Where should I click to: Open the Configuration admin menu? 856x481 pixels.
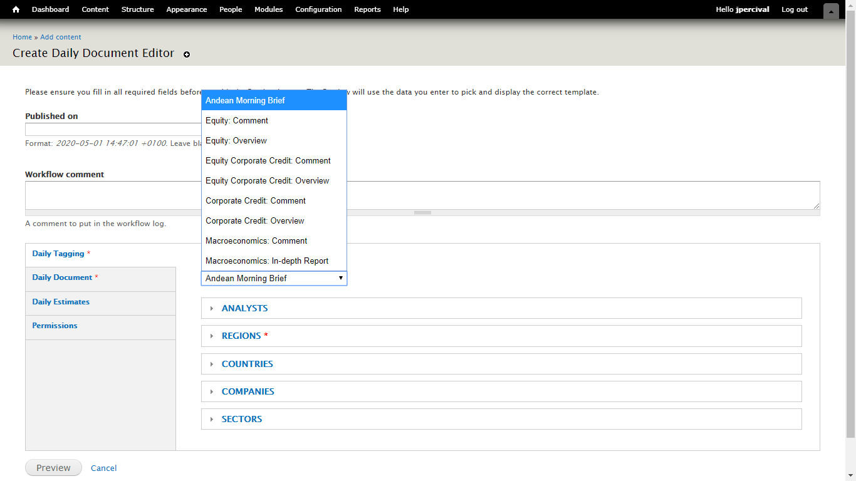click(318, 9)
